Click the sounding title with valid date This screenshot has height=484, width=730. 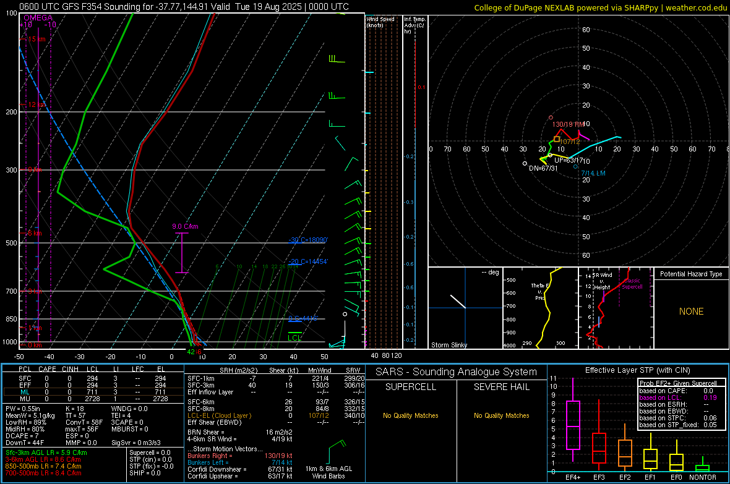tap(184, 7)
